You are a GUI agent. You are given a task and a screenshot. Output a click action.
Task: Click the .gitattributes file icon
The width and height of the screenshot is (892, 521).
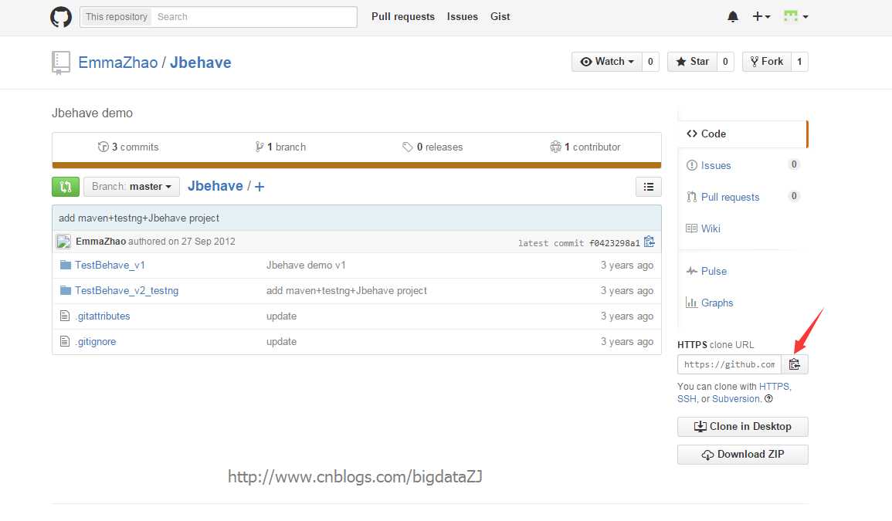[x=65, y=316]
